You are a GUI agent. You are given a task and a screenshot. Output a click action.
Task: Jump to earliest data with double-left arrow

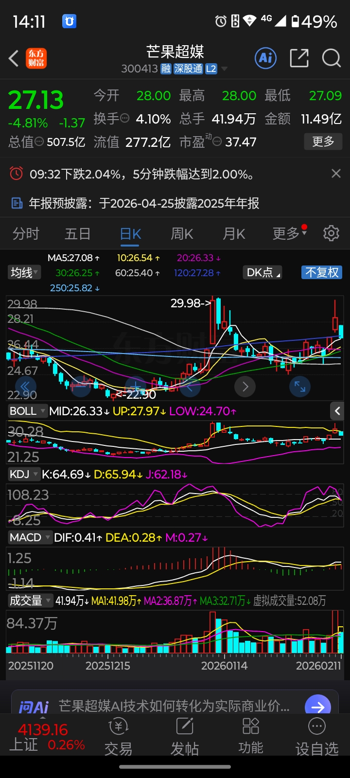(25, 387)
